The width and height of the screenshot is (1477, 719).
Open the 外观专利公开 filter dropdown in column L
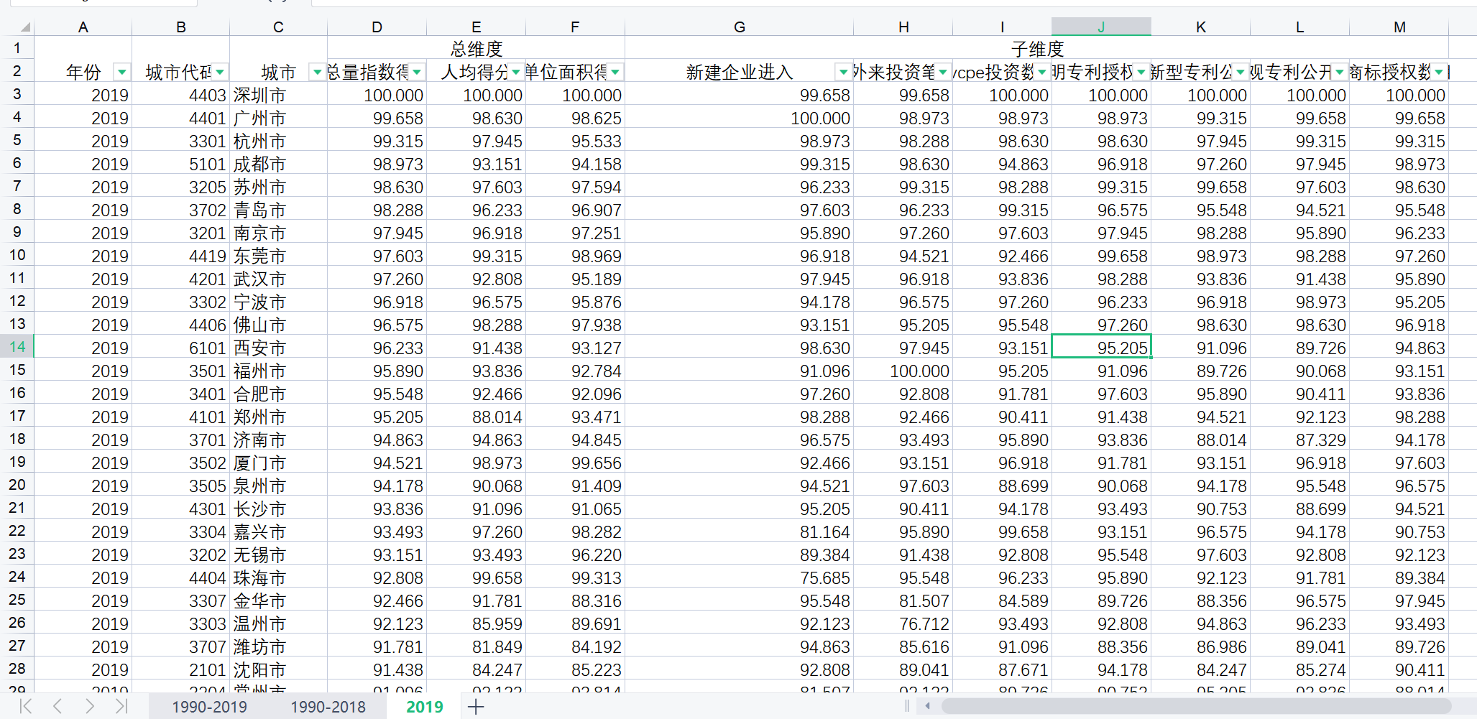point(1340,72)
